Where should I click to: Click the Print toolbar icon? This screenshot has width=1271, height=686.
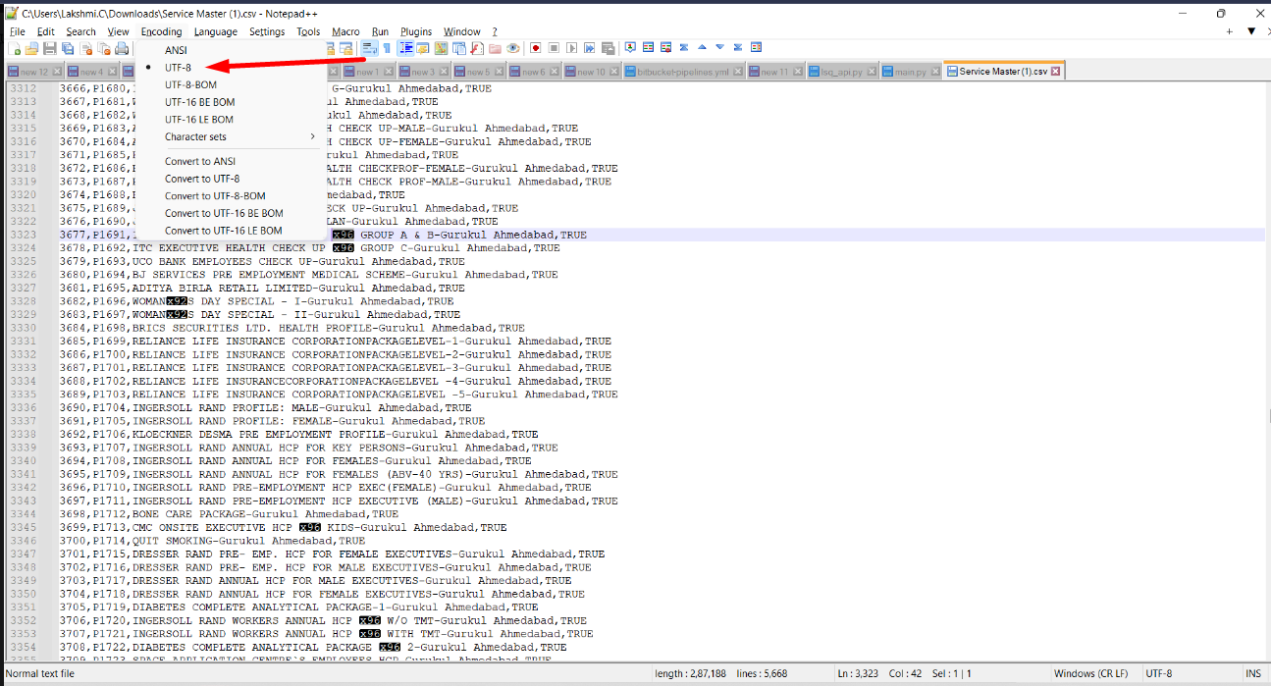click(122, 48)
